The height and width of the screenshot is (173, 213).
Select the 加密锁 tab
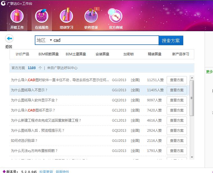[129, 54]
